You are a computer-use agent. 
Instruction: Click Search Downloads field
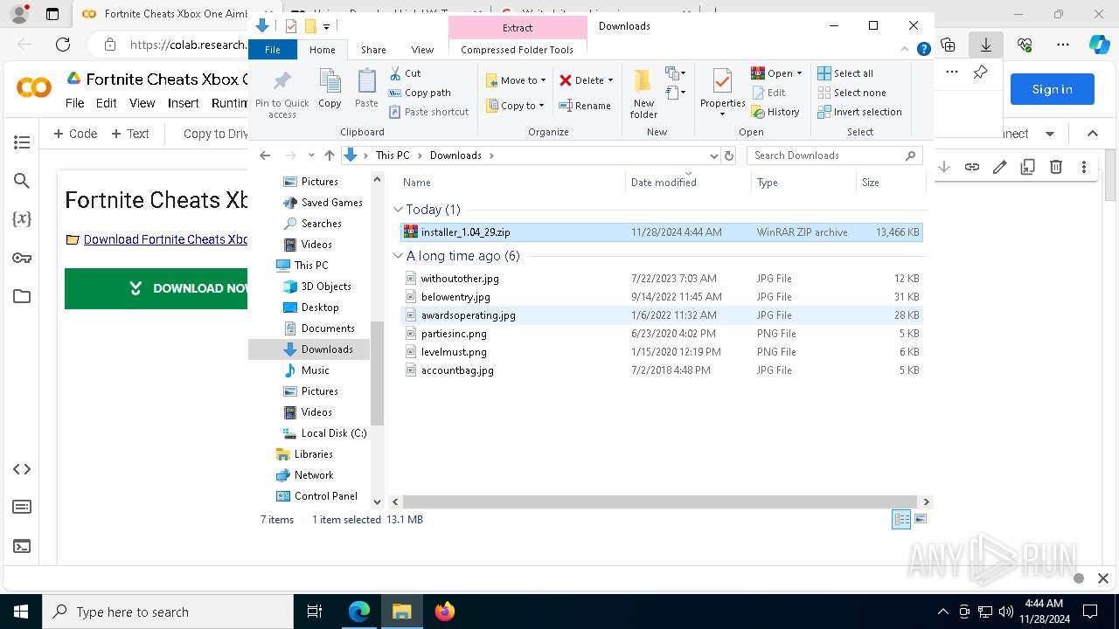(x=835, y=156)
